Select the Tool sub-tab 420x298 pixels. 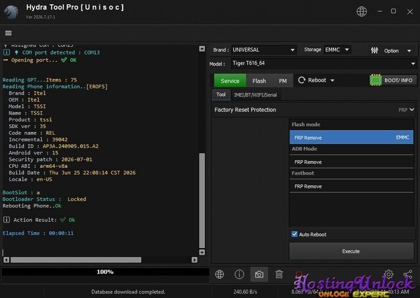coord(221,95)
